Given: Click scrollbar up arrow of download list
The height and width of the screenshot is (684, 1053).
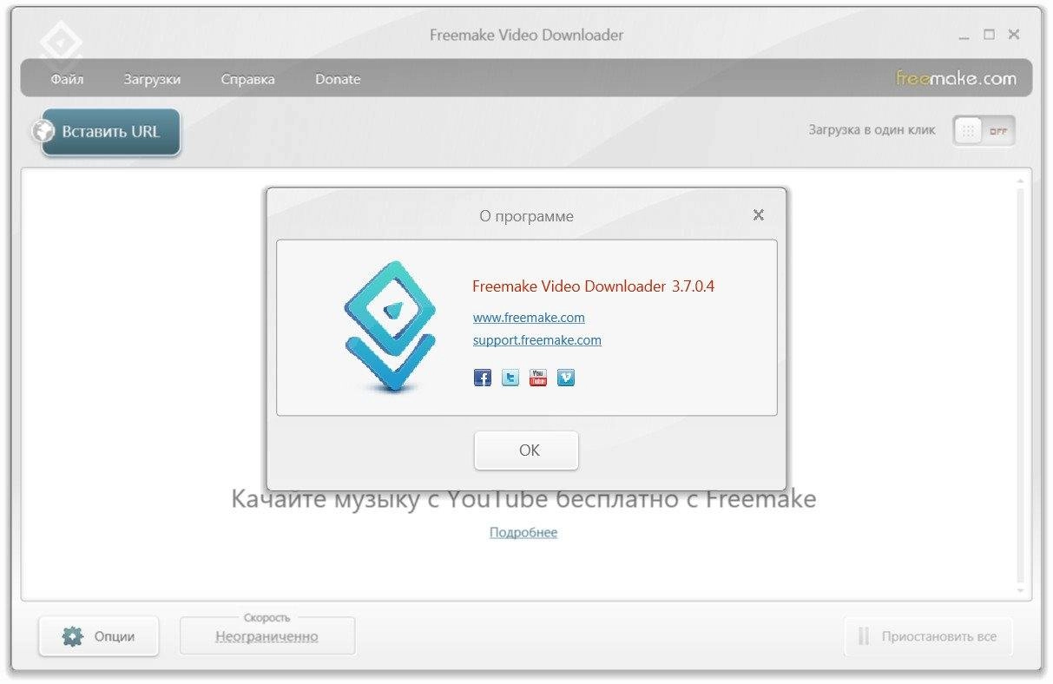Looking at the screenshot, I should [x=1020, y=180].
